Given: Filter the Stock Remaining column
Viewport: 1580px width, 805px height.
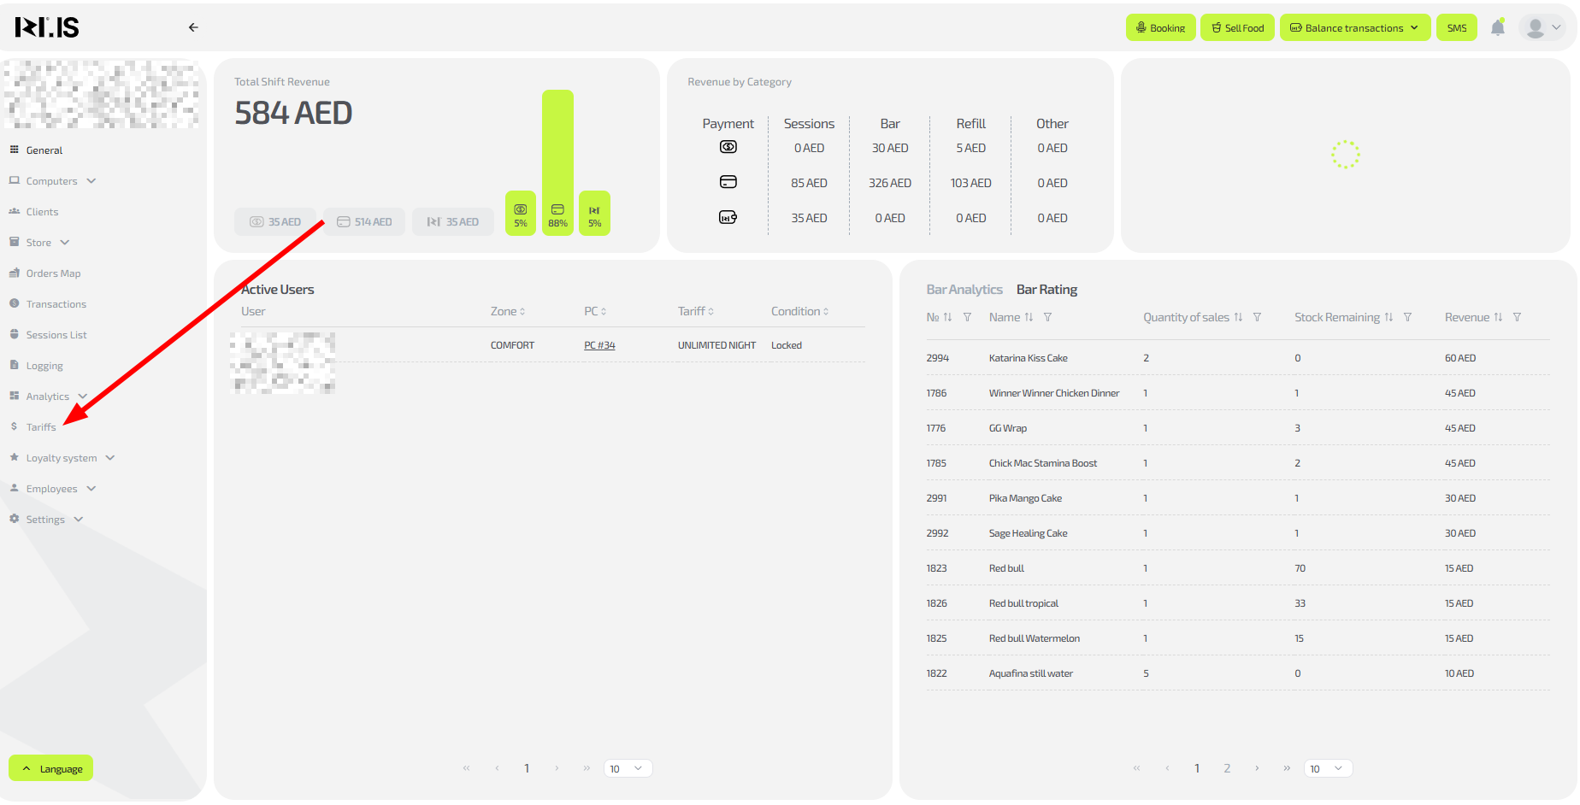Looking at the screenshot, I should [x=1407, y=318].
